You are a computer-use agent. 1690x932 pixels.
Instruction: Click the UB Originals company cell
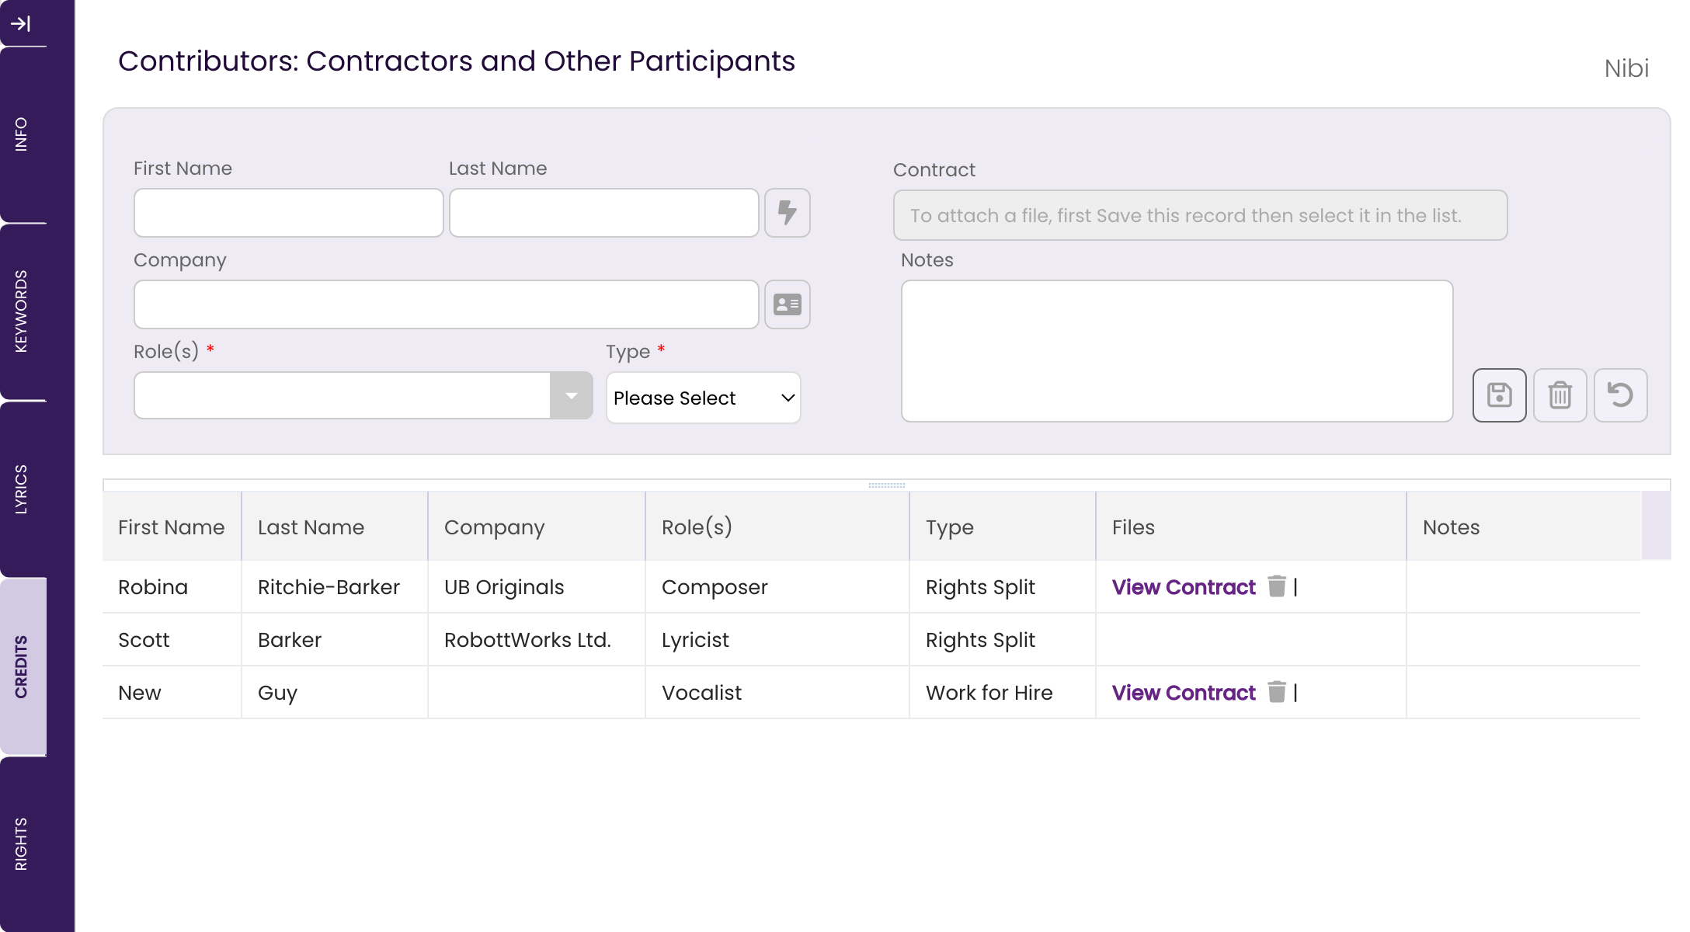point(537,587)
